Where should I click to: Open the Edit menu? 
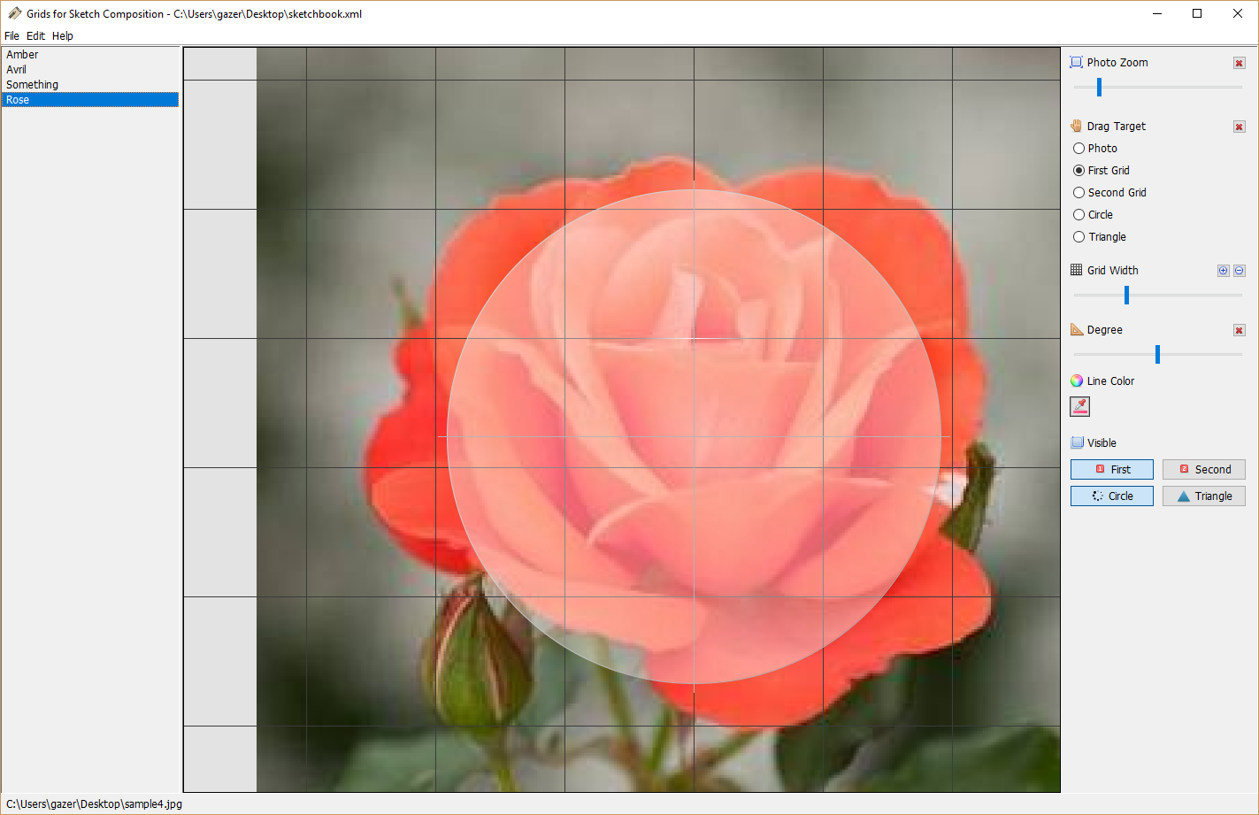pos(35,35)
